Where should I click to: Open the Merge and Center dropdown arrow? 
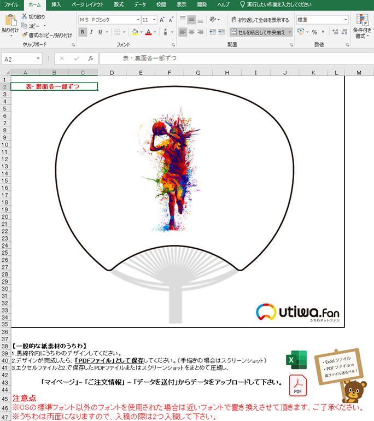point(290,32)
